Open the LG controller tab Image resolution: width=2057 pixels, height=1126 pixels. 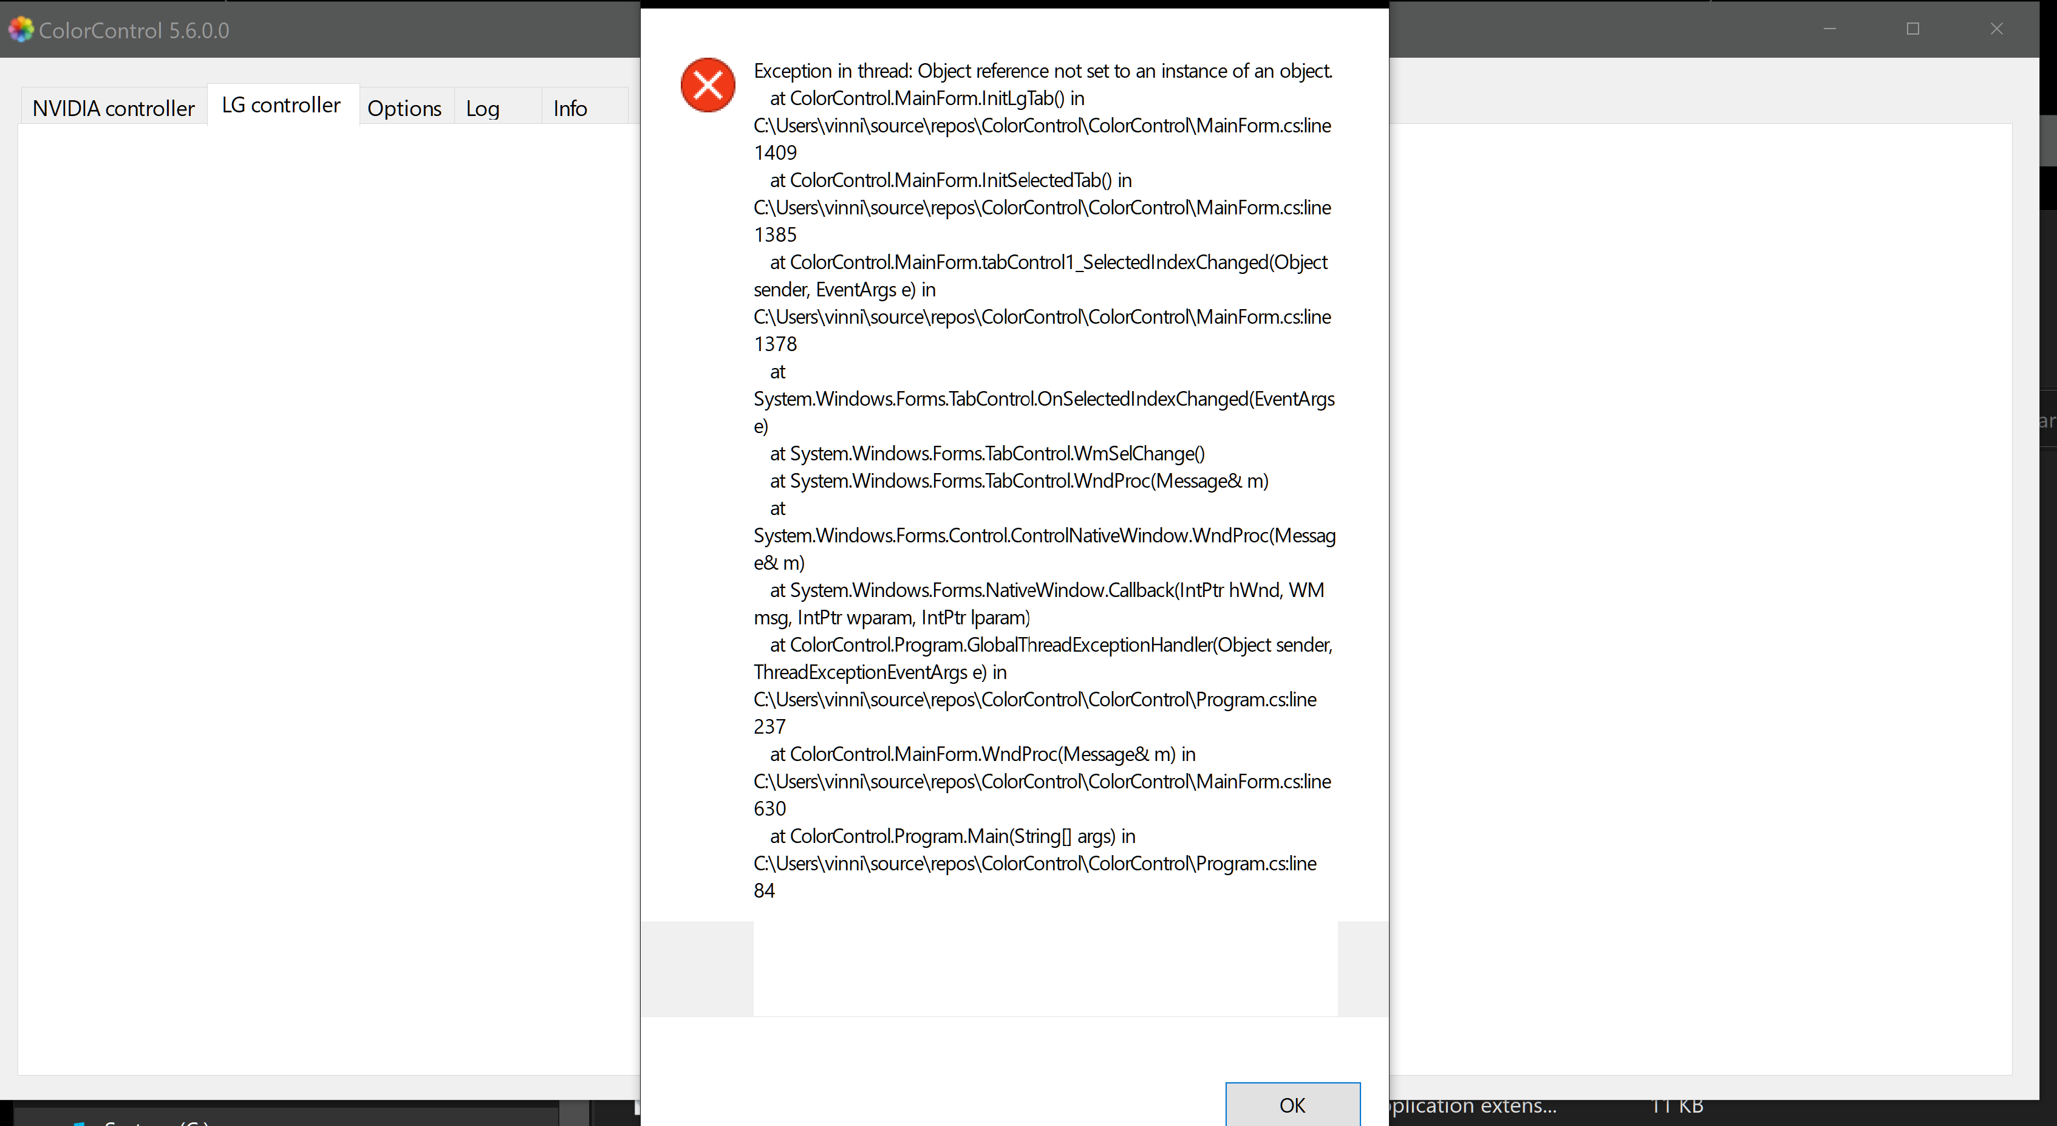[x=281, y=104]
